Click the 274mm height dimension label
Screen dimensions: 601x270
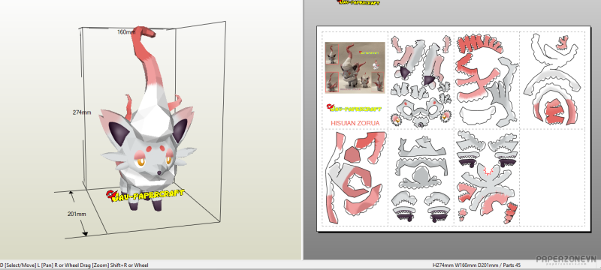(x=82, y=112)
